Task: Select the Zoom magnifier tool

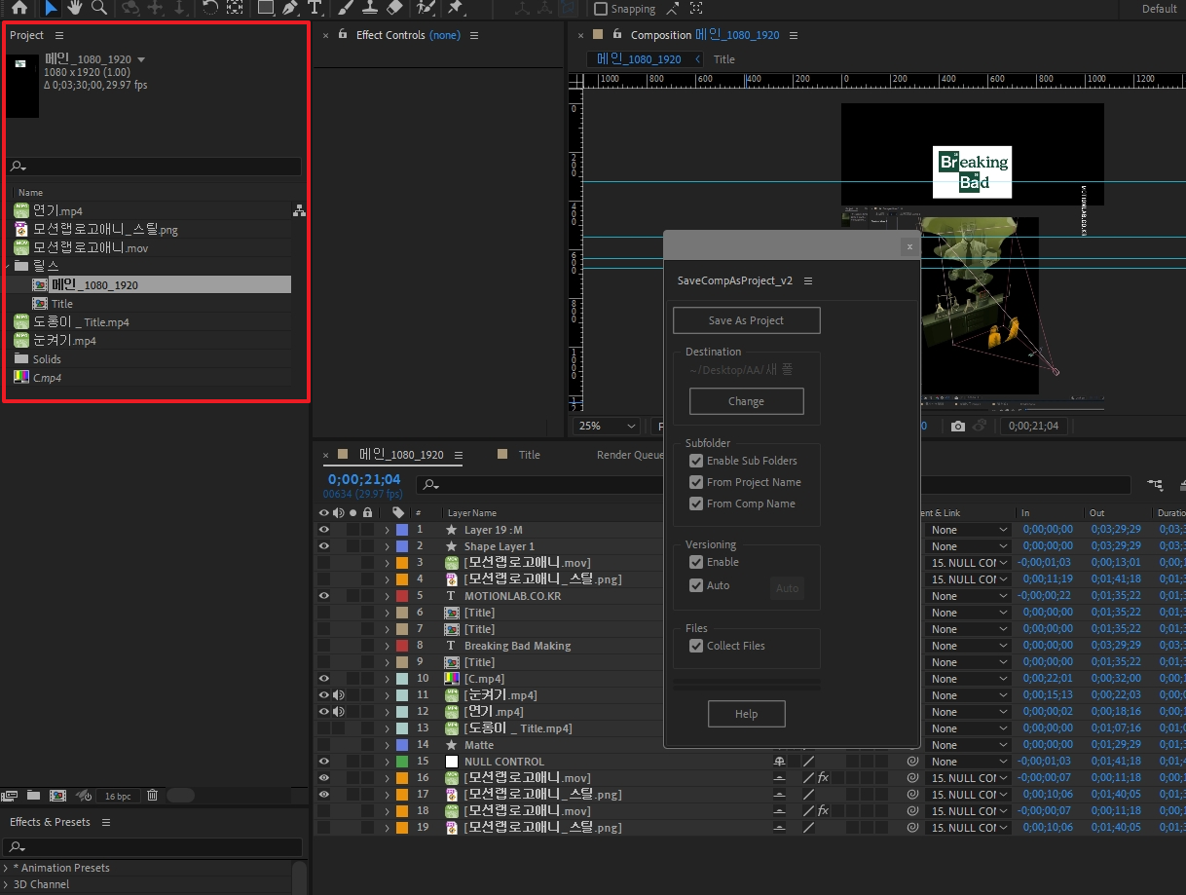Action: 98,9
